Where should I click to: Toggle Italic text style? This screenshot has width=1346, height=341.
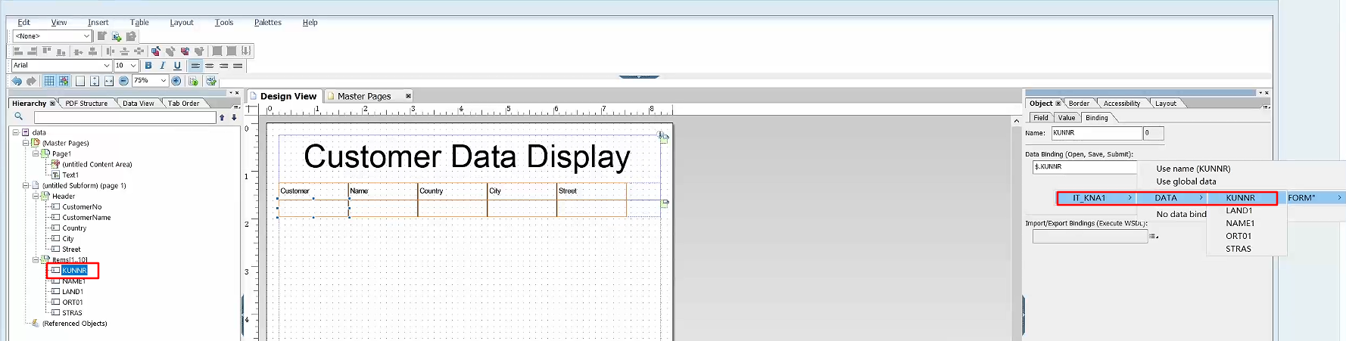click(163, 66)
